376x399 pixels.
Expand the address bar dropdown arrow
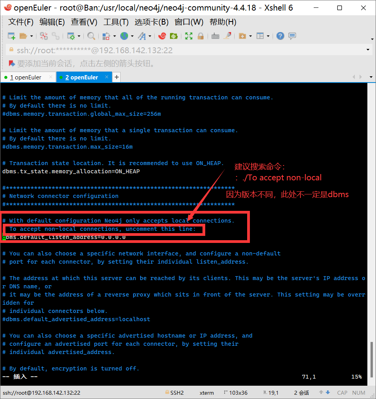click(x=368, y=50)
